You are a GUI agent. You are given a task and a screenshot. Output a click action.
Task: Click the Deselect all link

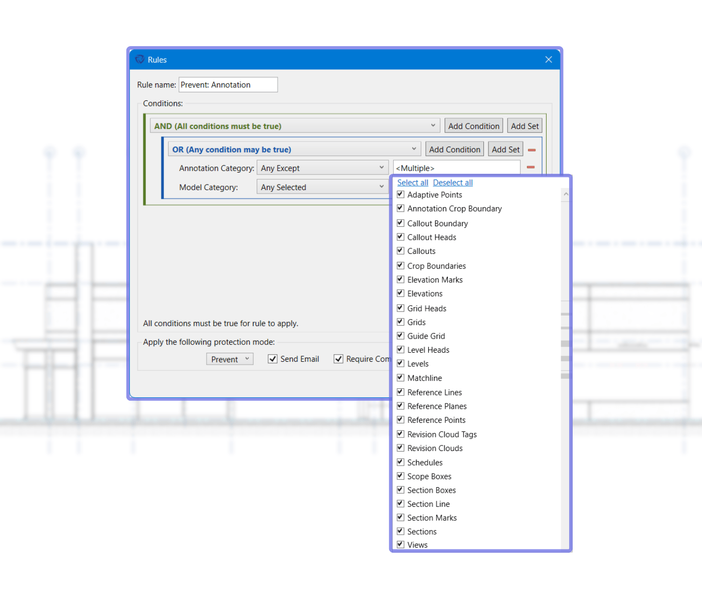click(x=453, y=183)
